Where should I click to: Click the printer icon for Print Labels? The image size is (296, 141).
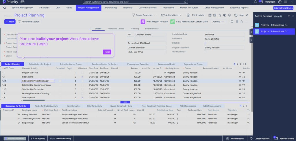click(x=188, y=15)
